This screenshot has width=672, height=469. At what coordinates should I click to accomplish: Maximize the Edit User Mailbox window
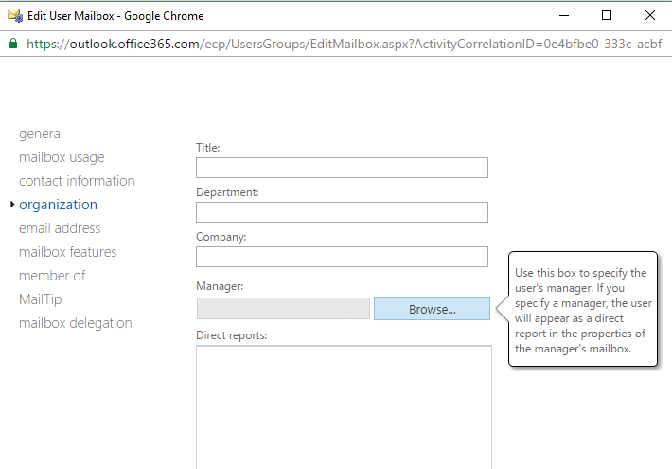[607, 15]
